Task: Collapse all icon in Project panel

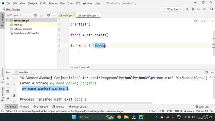Action: [41, 15]
